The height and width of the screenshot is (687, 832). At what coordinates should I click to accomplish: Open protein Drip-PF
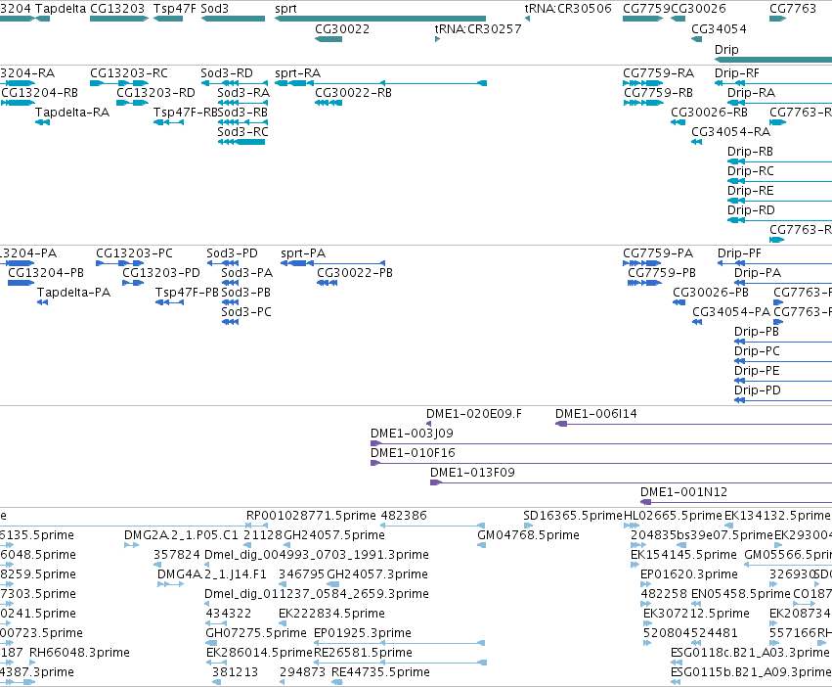[774, 263]
